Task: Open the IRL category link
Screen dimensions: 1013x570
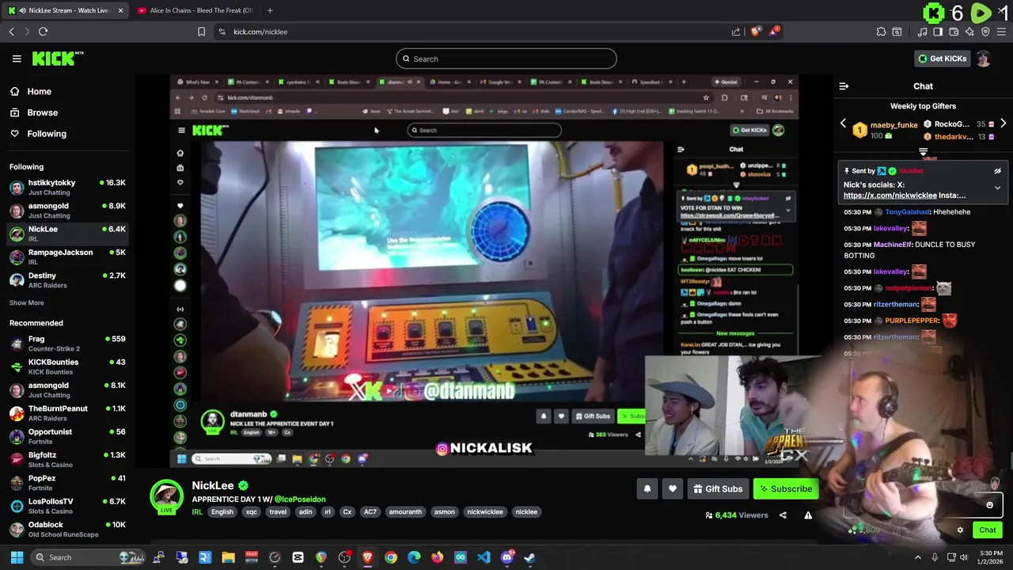Action: pyautogui.click(x=197, y=512)
